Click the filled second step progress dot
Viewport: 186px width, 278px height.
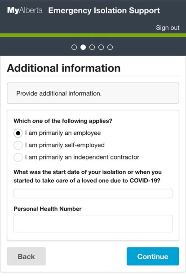pyautogui.click(x=83, y=47)
